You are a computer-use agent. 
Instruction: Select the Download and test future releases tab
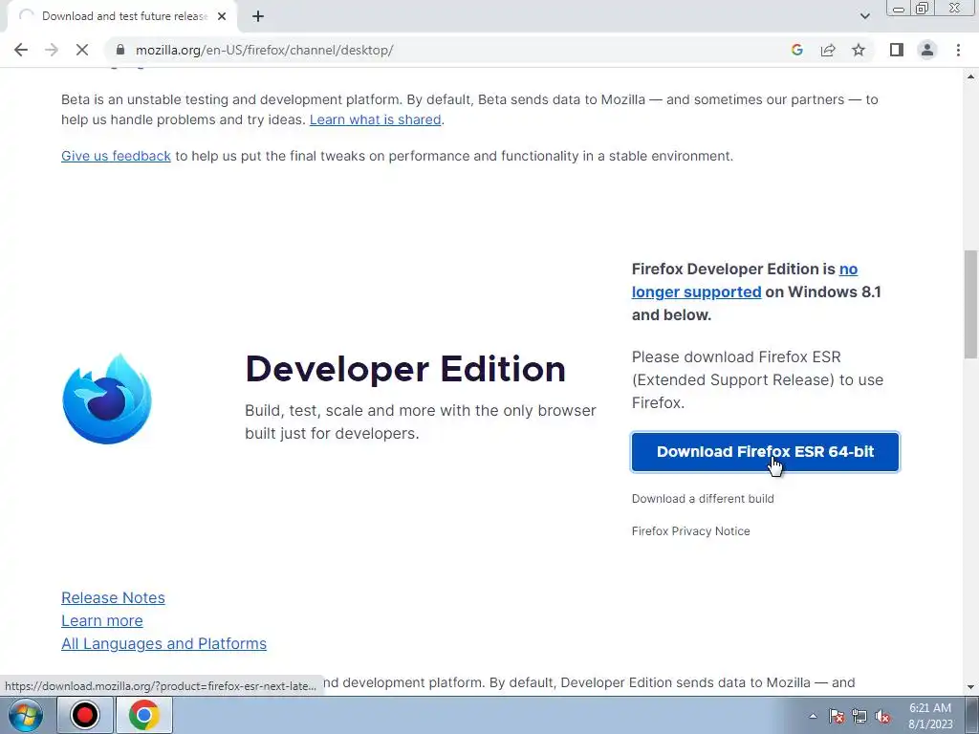click(121, 16)
